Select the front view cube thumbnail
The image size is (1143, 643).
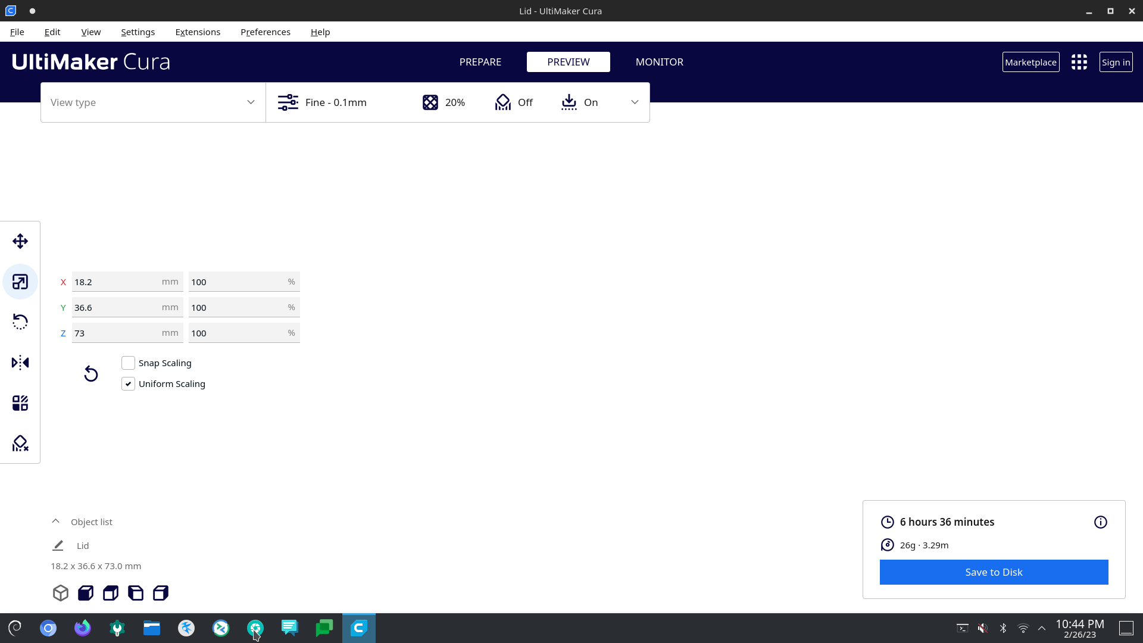click(x=85, y=593)
